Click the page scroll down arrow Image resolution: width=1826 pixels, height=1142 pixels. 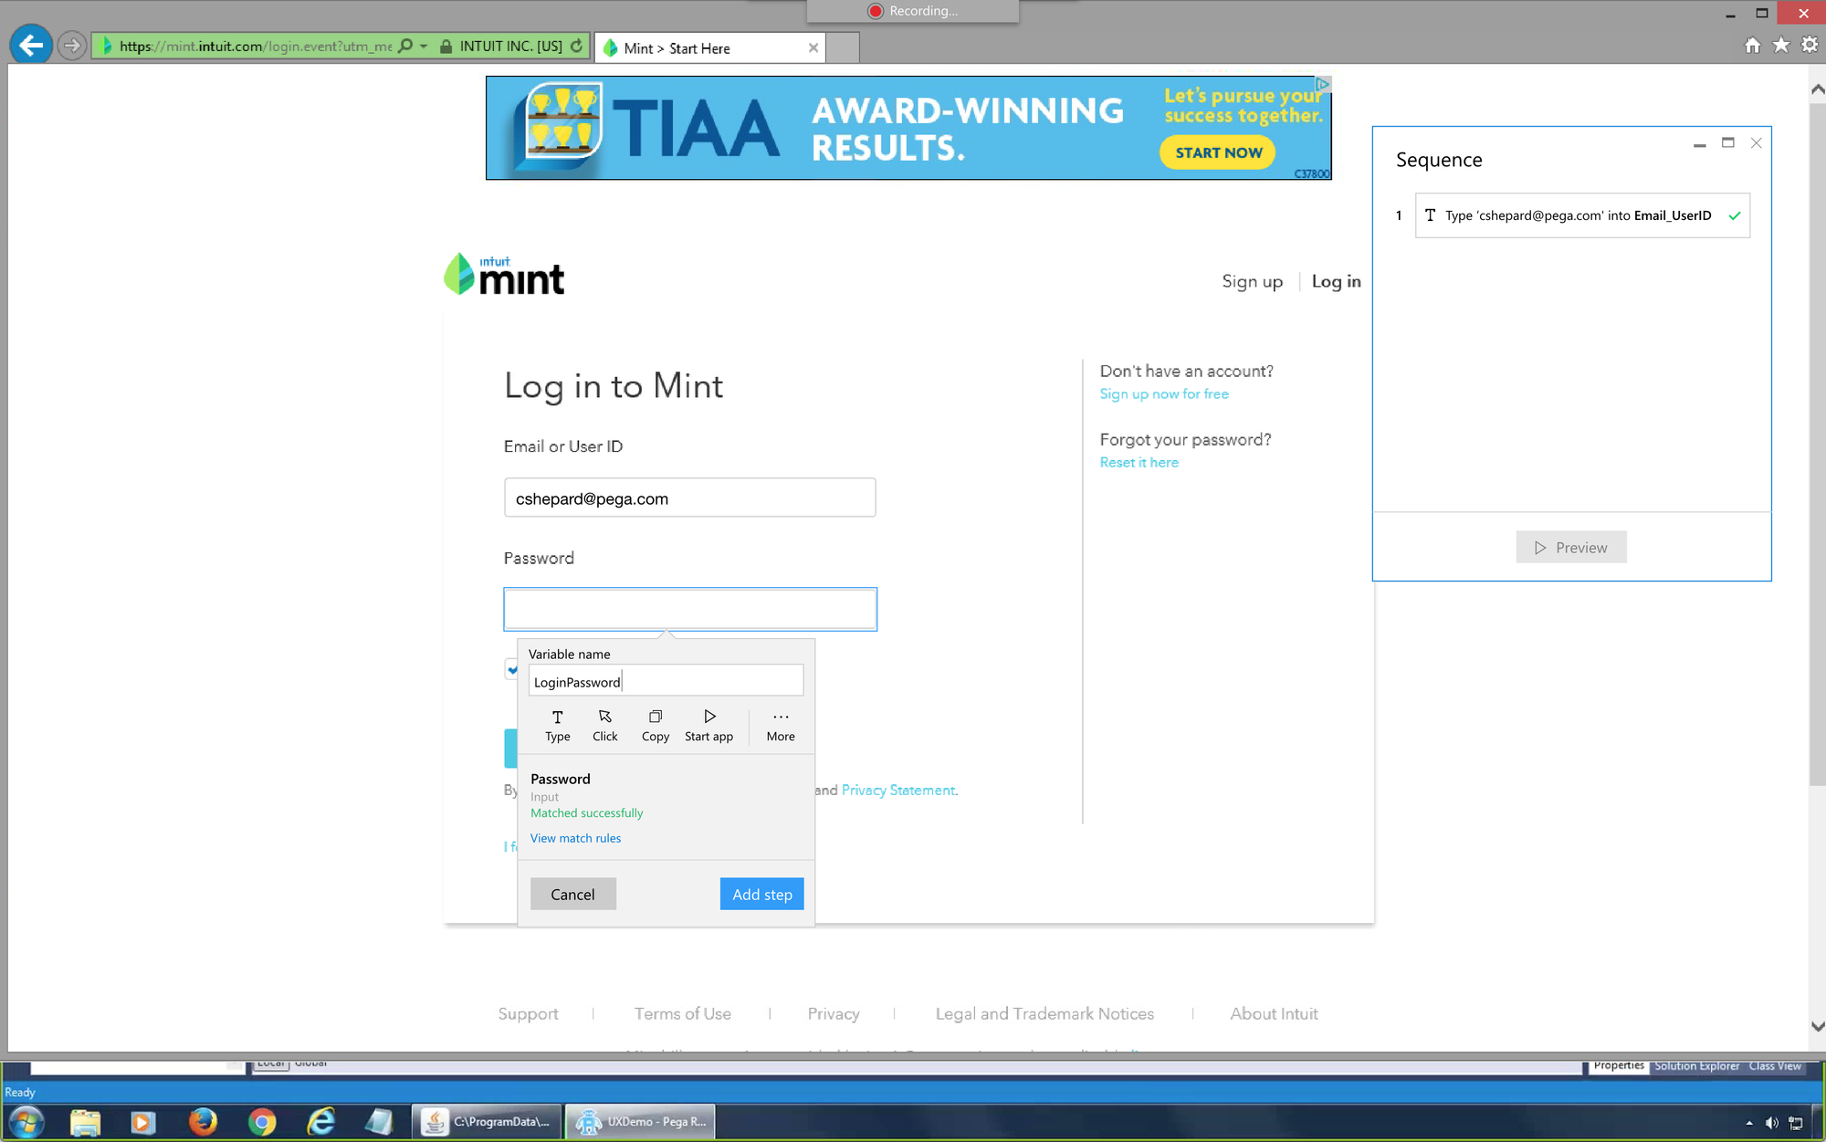1817,1026
